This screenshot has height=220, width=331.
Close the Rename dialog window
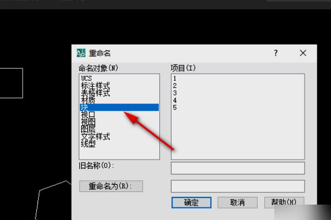pos(303,53)
